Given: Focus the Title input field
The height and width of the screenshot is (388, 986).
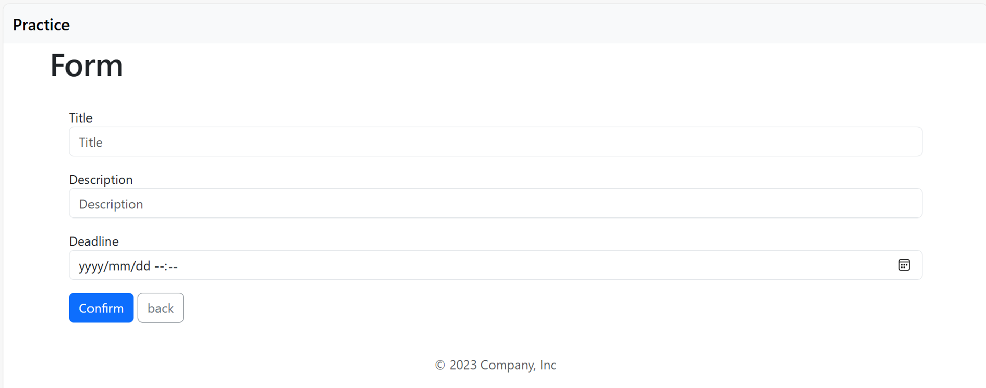Looking at the screenshot, I should pyautogui.click(x=495, y=142).
